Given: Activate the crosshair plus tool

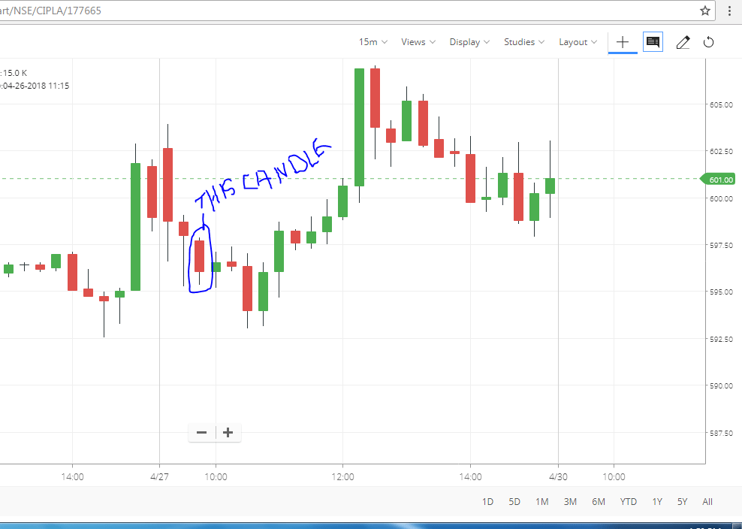Looking at the screenshot, I should point(622,42).
